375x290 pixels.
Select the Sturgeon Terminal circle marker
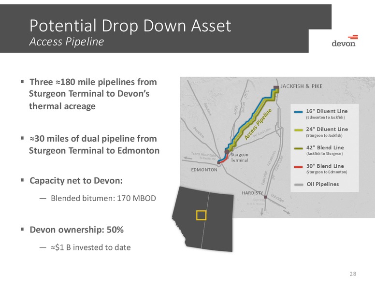coord(227,152)
